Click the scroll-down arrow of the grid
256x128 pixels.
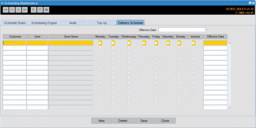(x=230, y=108)
